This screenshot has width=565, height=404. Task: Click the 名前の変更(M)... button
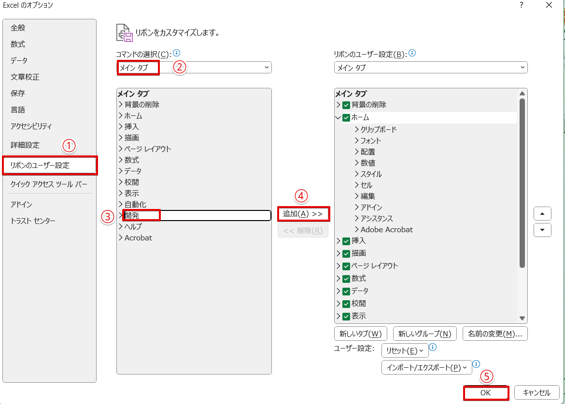(495, 334)
